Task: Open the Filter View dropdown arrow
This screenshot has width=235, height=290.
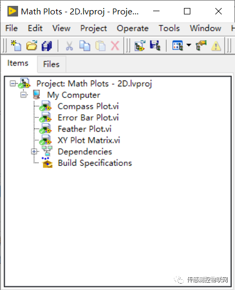Action: [x=189, y=45]
